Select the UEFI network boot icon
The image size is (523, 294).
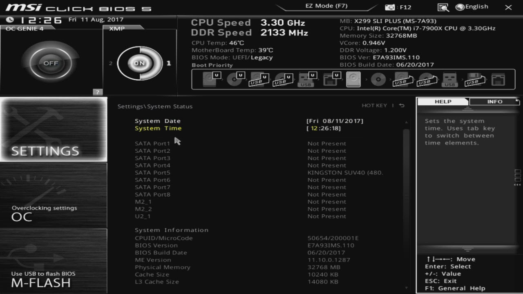click(331, 79)
